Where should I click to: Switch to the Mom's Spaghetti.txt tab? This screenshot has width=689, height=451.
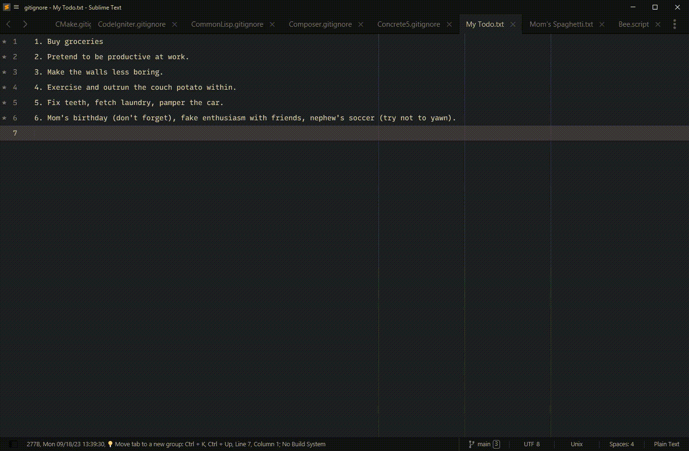tap(561, 24)
